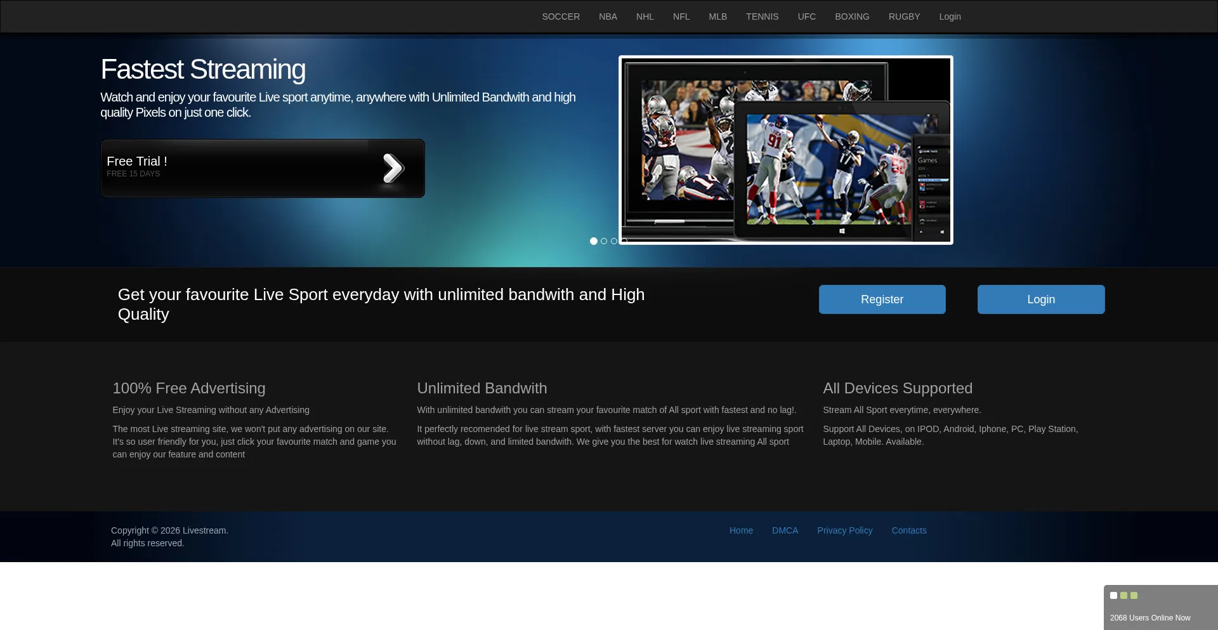1218x630 pixels.
Task: Go to NHL in the top navigation
Action: pyautogui.click(x=645, y=16)
